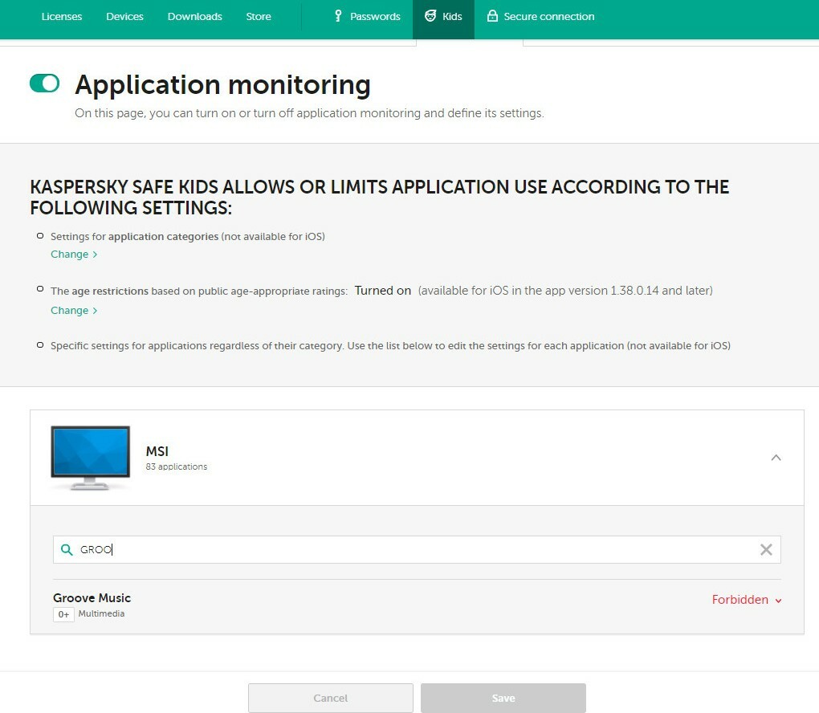This screenshot has width=819, height=713.
Task: Open the Secure connection section
Action: (540, 17)
